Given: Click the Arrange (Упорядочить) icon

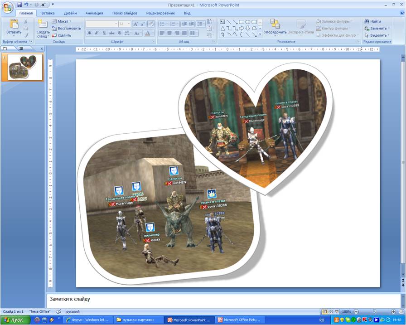Looking at the screenshot, I should [x=275, y=24].
